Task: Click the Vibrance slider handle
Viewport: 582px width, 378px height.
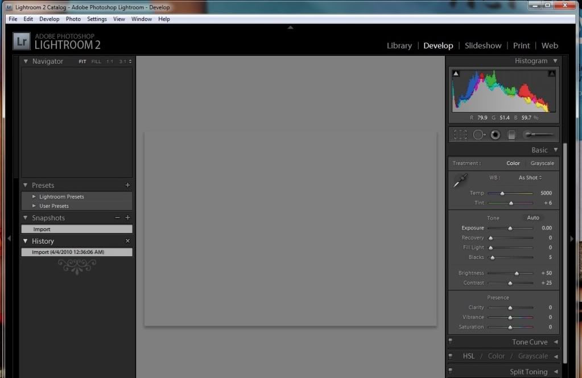Action: (x=510, y=318)
